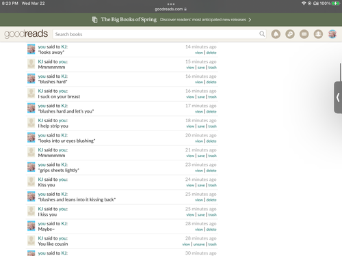Click the "you" link in "Maybe~" row
The height and width of the screenshot is (256, 342).
[42, 224]
